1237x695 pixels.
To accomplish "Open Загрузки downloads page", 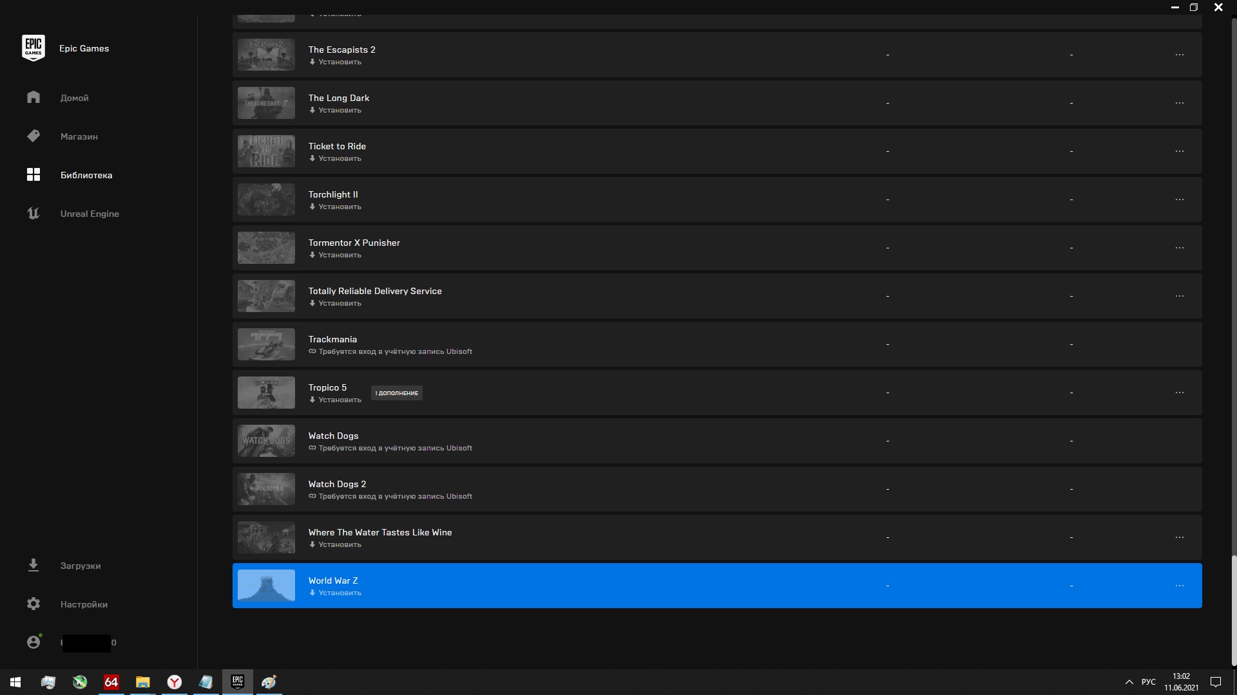I will [x=81, y=566].
